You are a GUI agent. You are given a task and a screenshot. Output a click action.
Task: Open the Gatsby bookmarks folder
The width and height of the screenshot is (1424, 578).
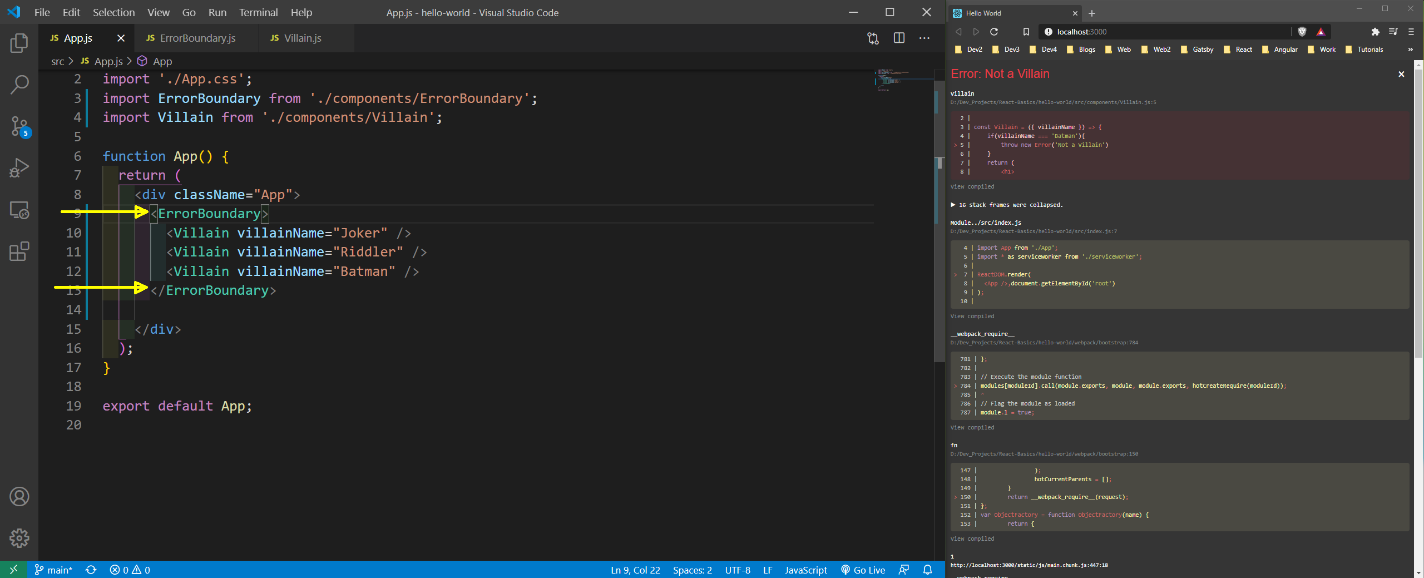(1197, 50)
